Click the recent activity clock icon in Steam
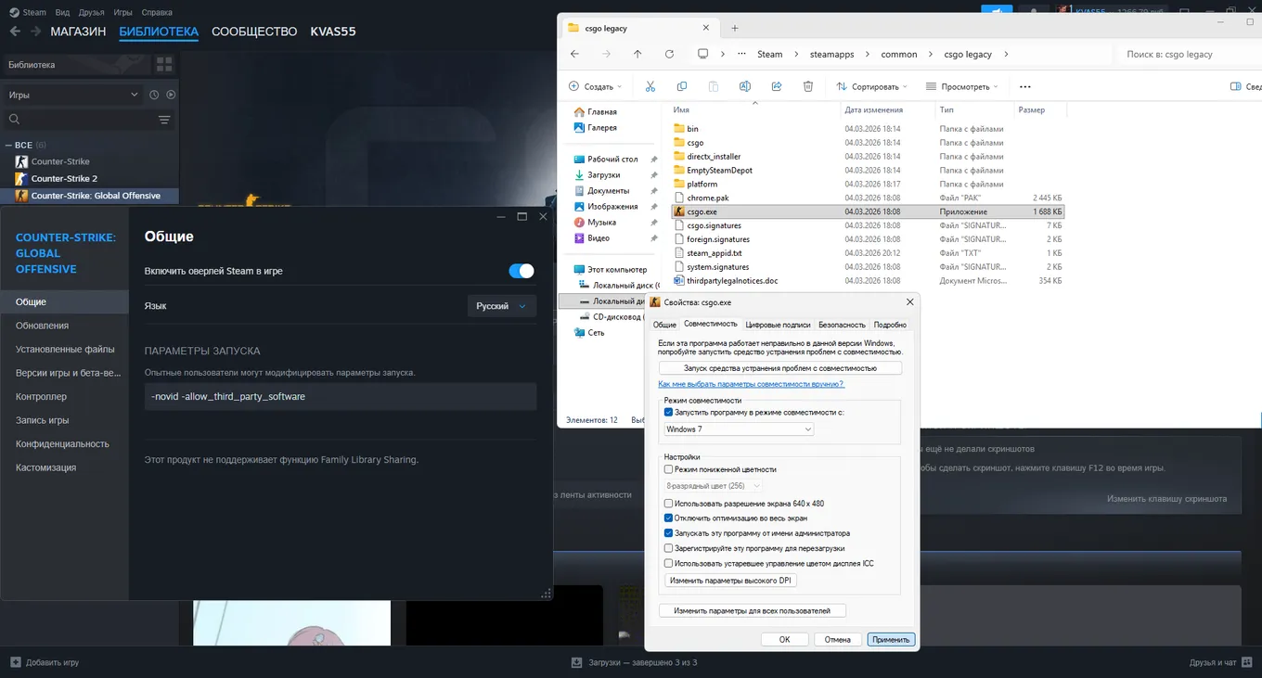This screenshot has width=1262, height=678. 155,95
